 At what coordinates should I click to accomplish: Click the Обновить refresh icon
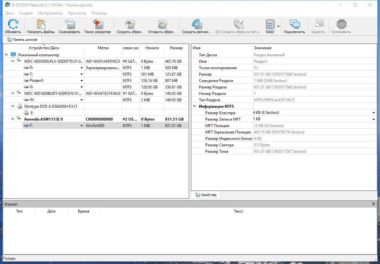13,25
